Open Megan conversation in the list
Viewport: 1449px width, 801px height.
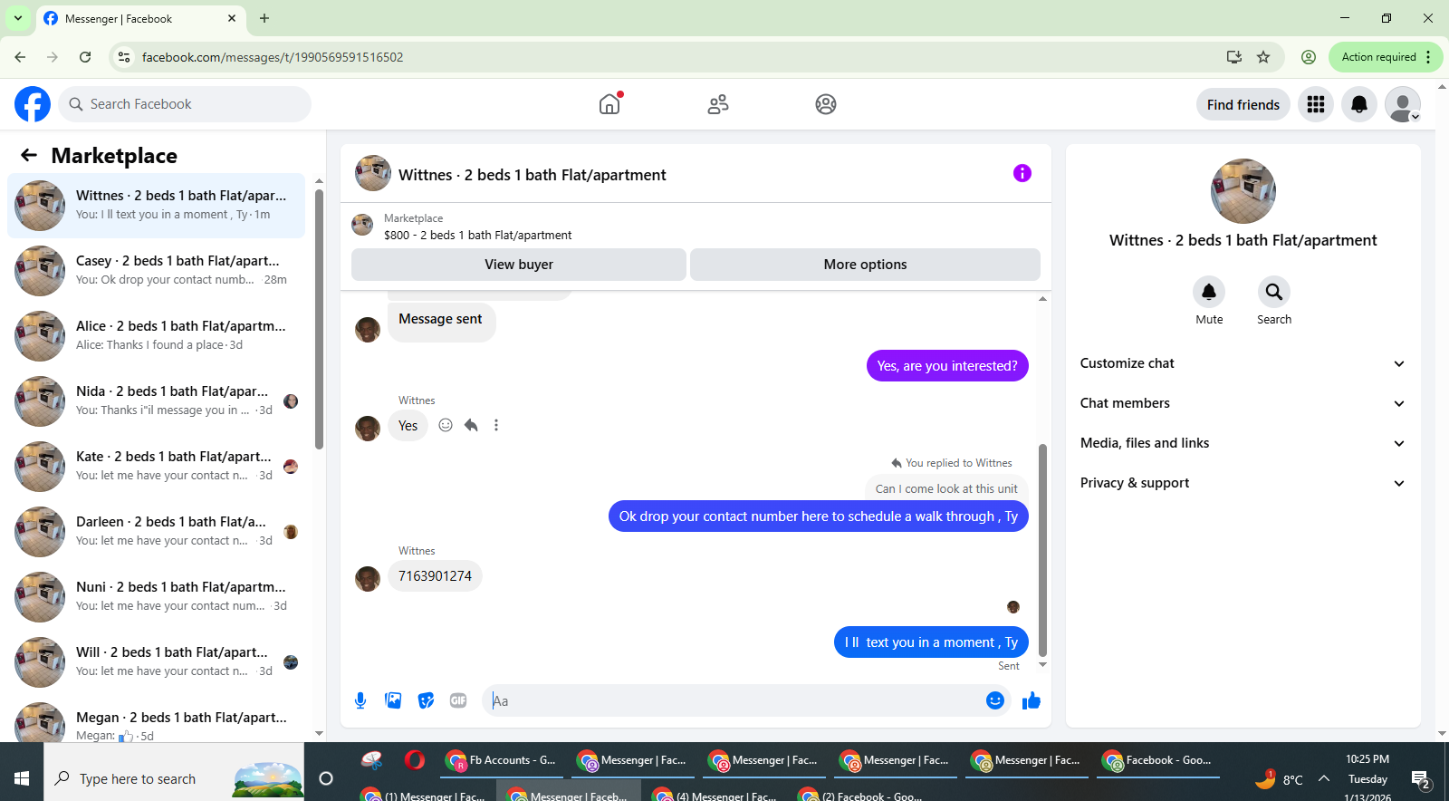157,719
